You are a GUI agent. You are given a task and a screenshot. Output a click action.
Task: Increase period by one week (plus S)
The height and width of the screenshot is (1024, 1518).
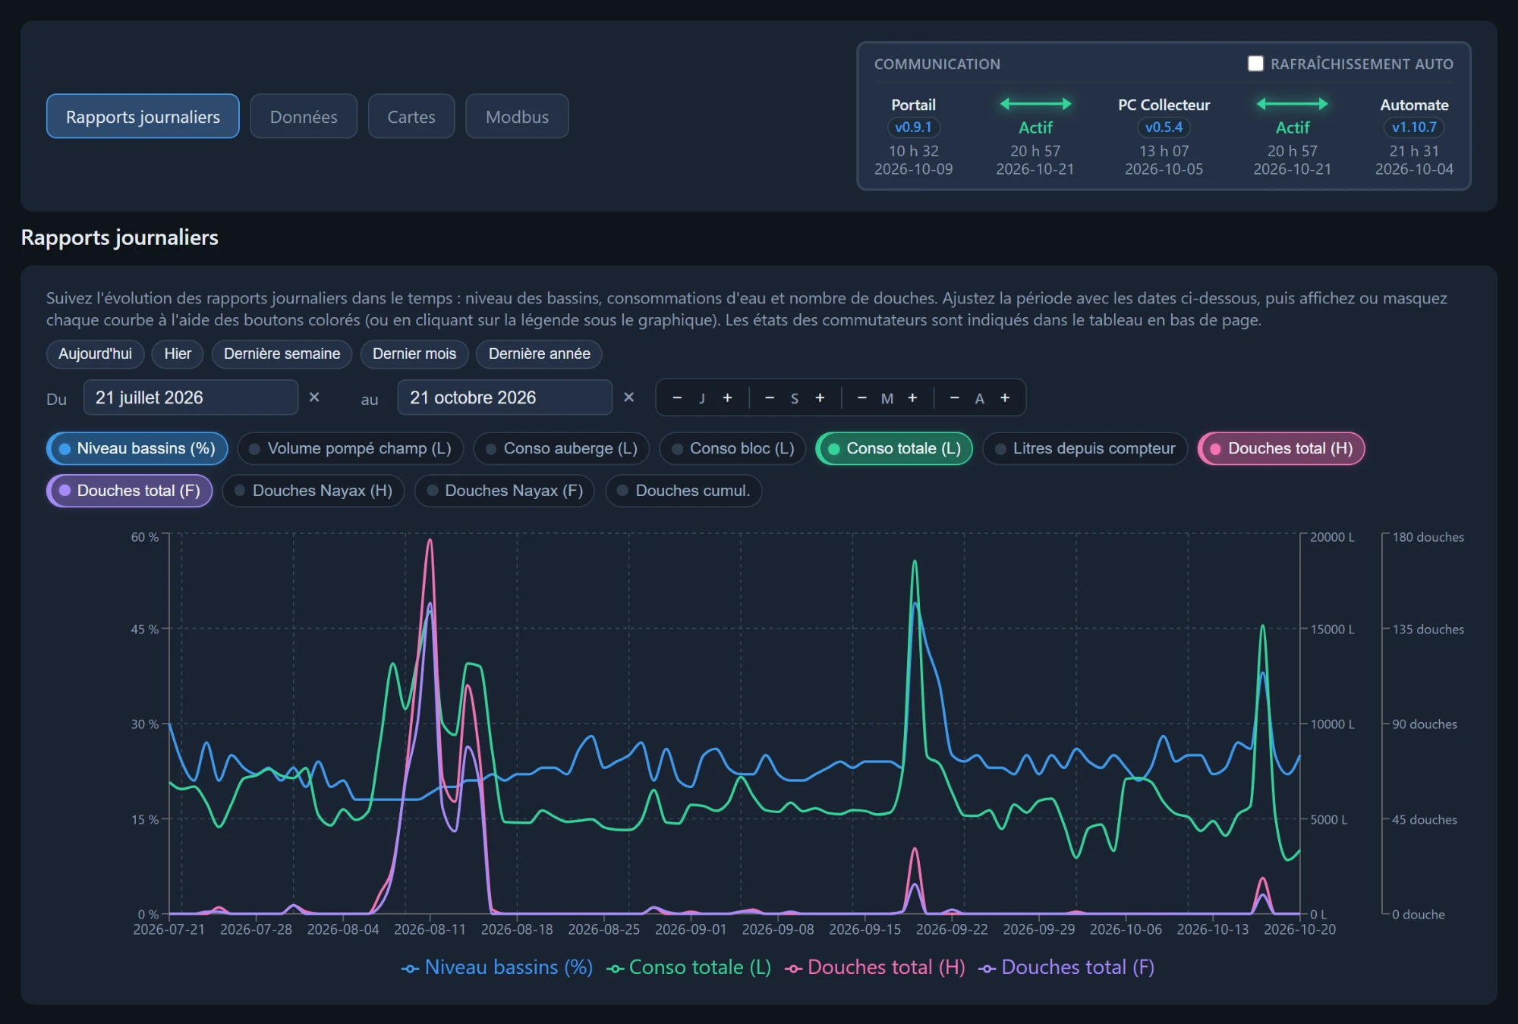click(x=820, y=398)
